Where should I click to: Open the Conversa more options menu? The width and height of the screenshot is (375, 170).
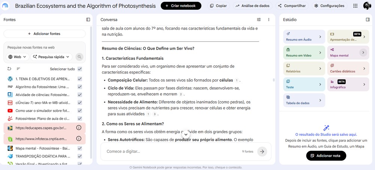(269, 20)
